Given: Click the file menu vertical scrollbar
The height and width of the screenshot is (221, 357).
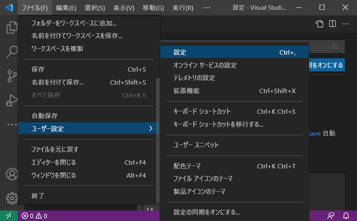Looking at the screenshot, I should click(x=158, y=140).
